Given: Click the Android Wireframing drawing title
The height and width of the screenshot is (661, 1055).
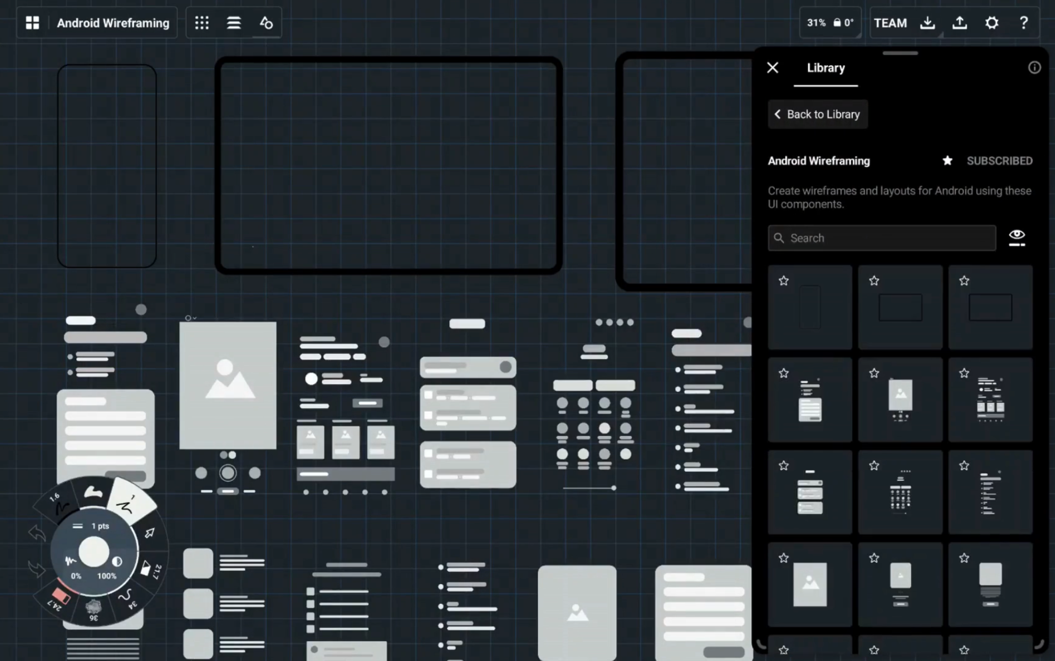Looking at the screenshot, I should click(x=113, y=23).
